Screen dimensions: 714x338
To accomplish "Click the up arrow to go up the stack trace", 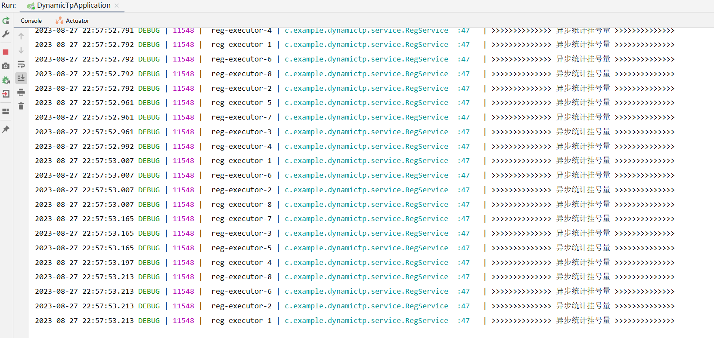I will tap(21, 36).
